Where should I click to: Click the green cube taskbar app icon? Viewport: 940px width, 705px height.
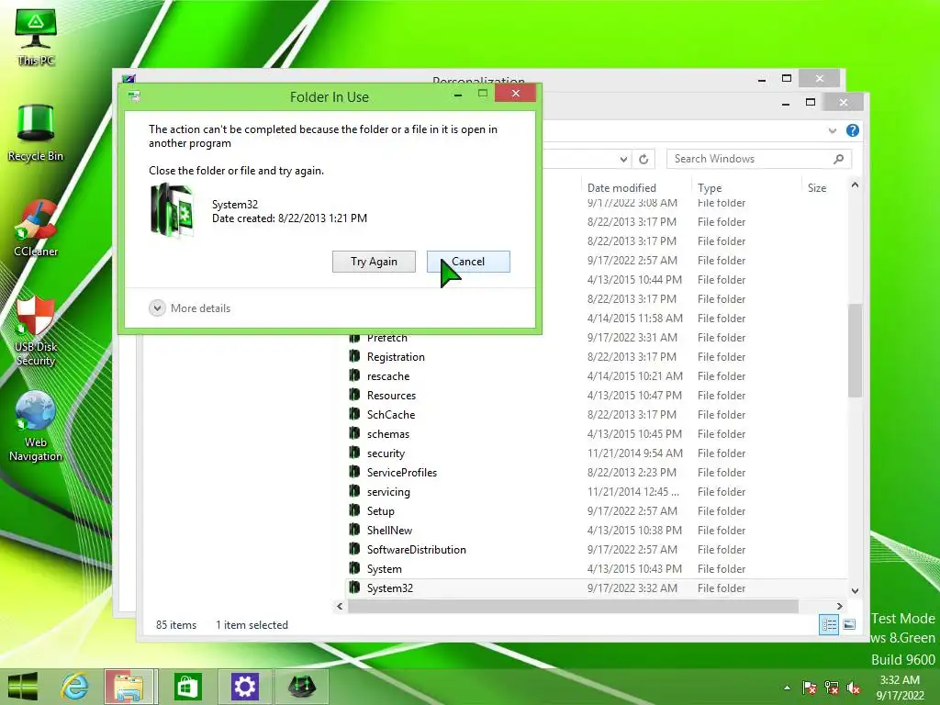point(301,687)
